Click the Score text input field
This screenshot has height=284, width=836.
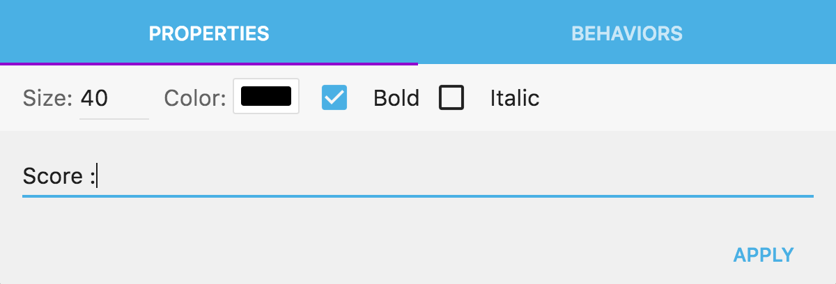coord(418,176)
